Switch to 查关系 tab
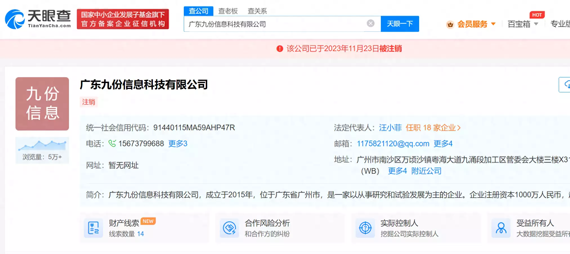 click(x=257, y=11)
